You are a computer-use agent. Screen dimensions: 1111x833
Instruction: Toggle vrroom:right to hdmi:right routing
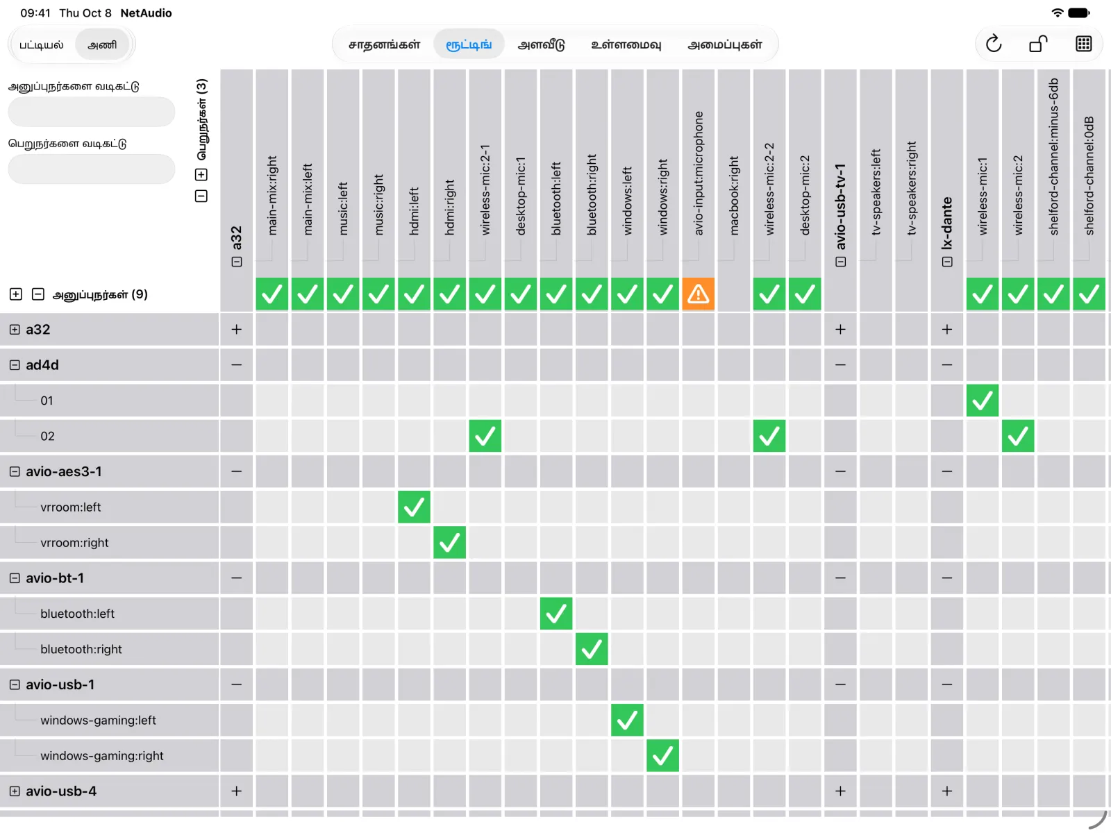point(449,543)
